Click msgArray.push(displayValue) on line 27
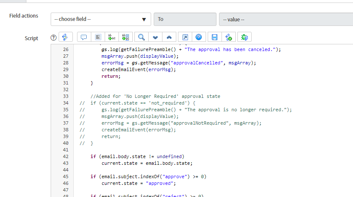Screen dimensions: 353x197 click(140, 56)
